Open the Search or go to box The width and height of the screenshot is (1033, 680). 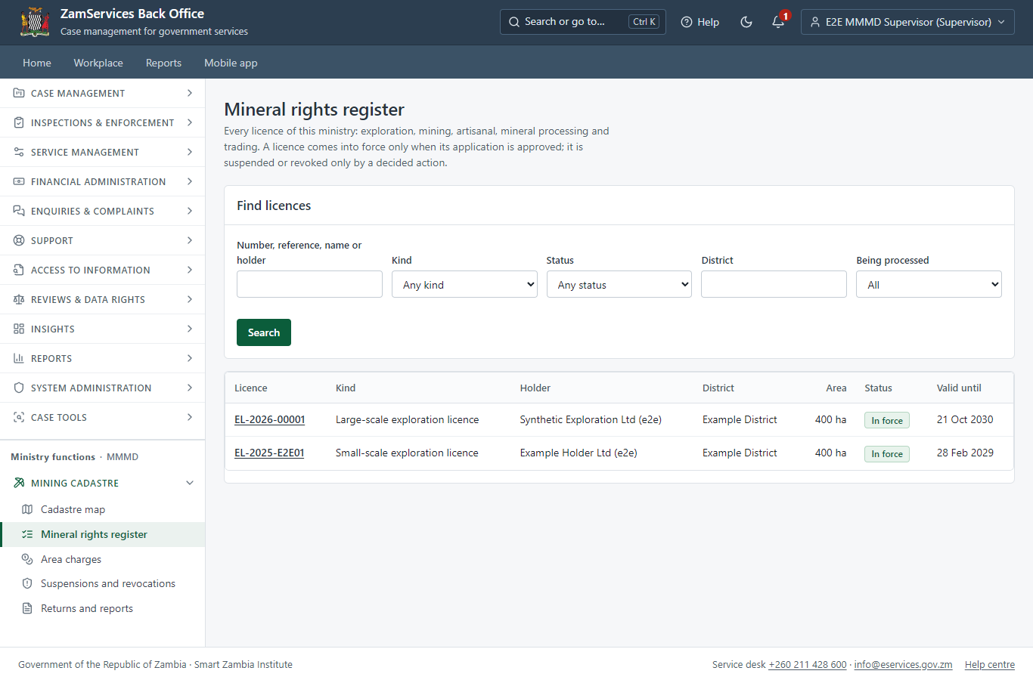coord(583,22)
